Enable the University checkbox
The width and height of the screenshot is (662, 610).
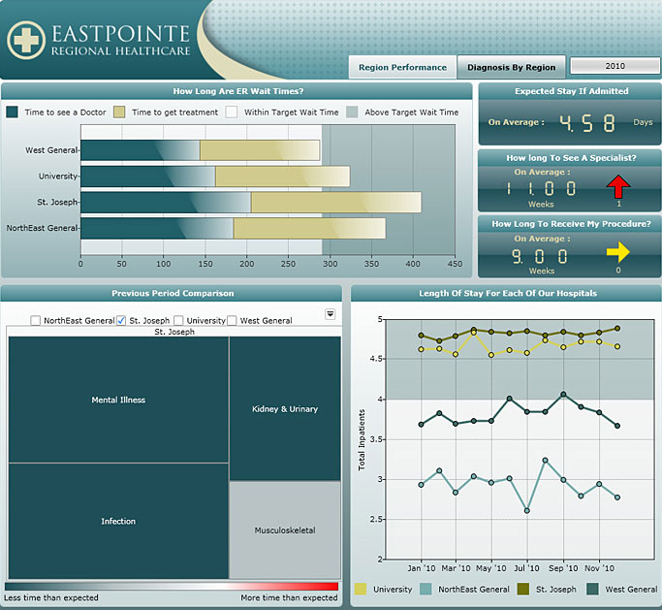click(178, 320)
